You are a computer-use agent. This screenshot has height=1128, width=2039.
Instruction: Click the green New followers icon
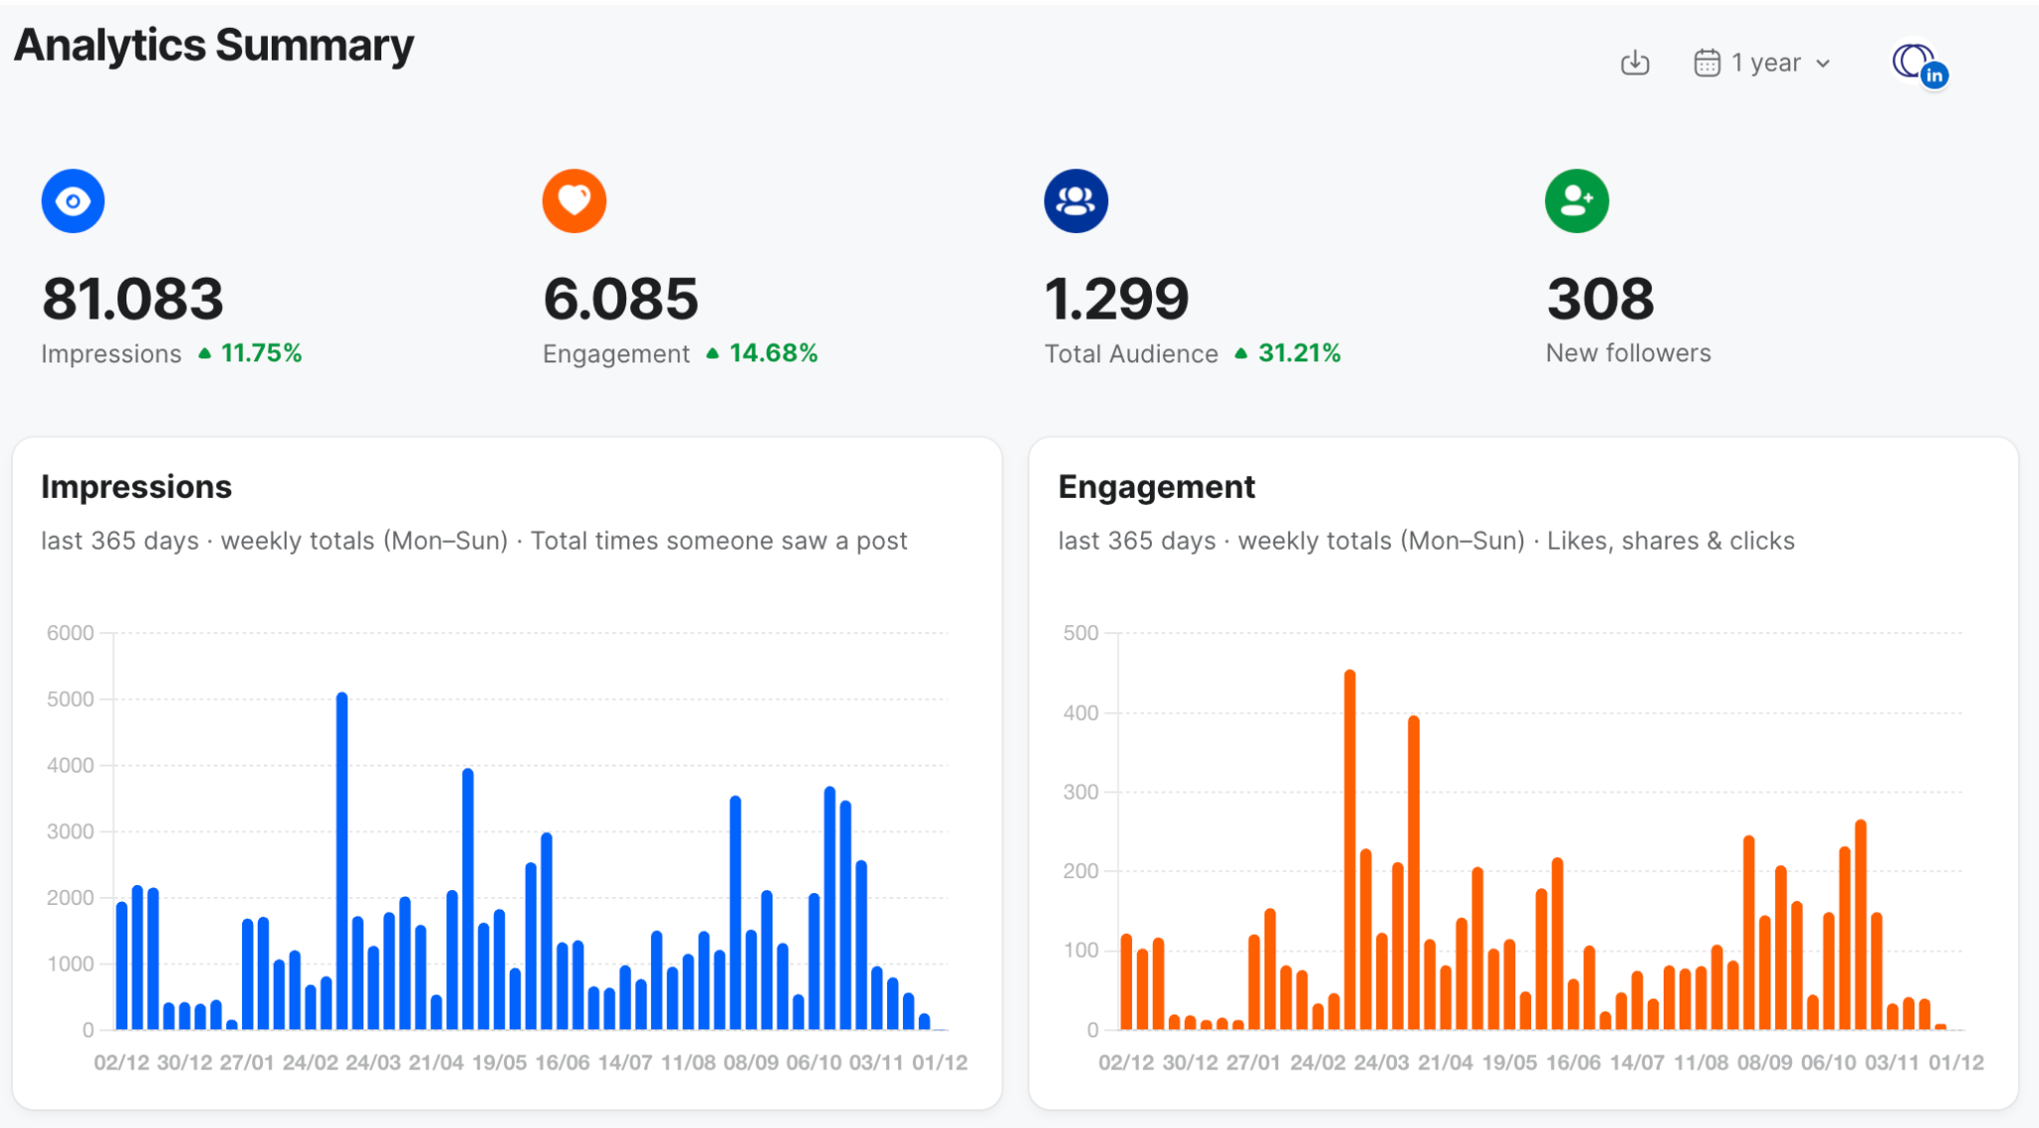click(1576, 201)
